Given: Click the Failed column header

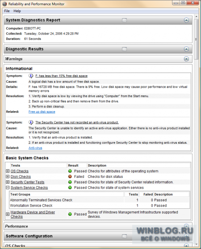Looking at the screenshot, I should pos(147,194).
